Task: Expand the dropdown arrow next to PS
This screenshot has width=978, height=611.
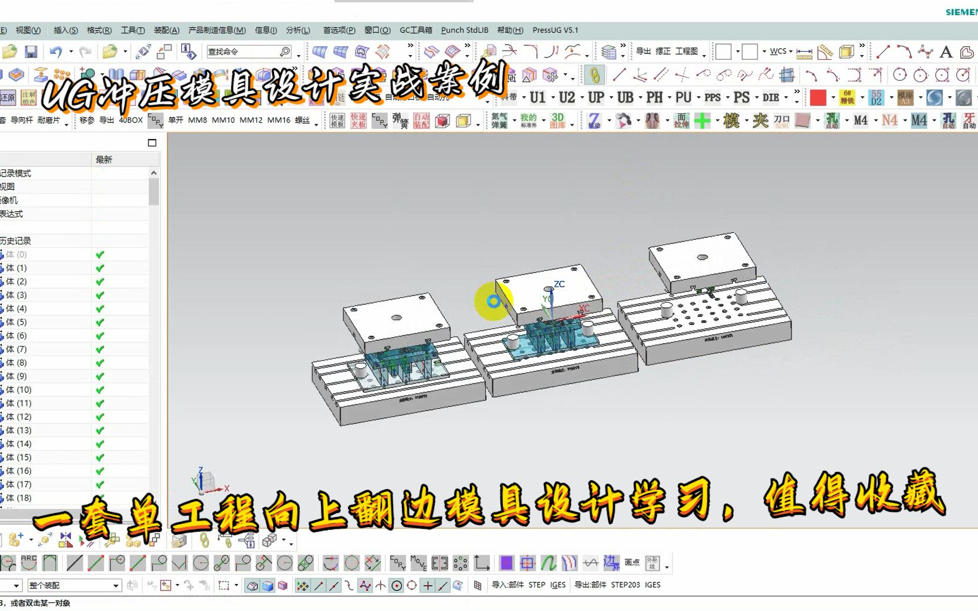Action: click(x=756, y=97)
